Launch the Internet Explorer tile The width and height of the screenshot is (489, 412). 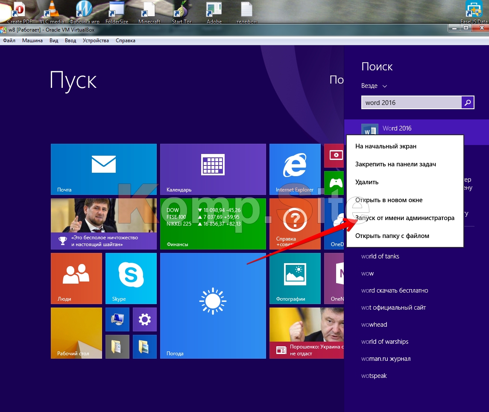(295, 169)
